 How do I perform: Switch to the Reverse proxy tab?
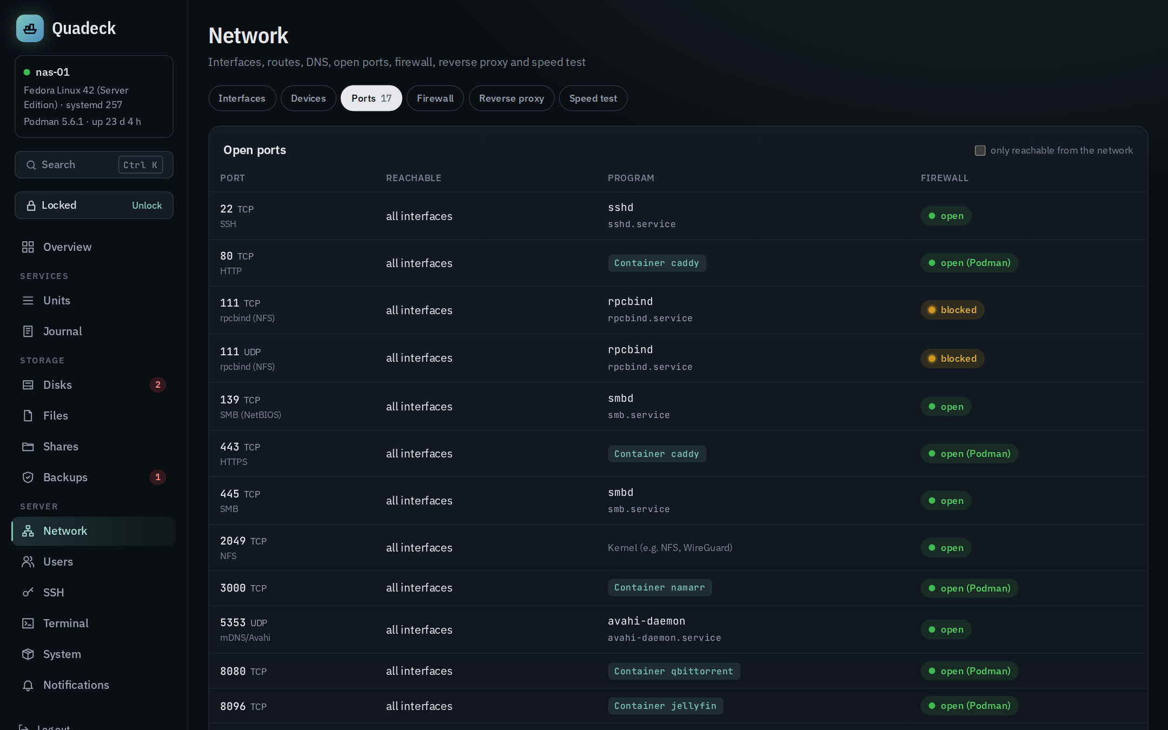512,98
